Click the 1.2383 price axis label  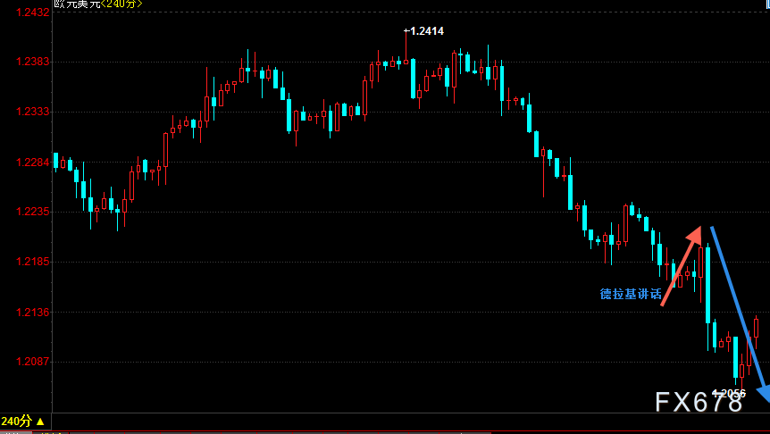pyautogui.click(x=25, y=62)
